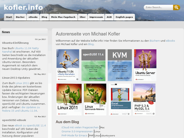Click Linux tag beside Gnome-3.0-Impressionen
Viewport: 184px width, 138px height.
(x=97, y=131)
